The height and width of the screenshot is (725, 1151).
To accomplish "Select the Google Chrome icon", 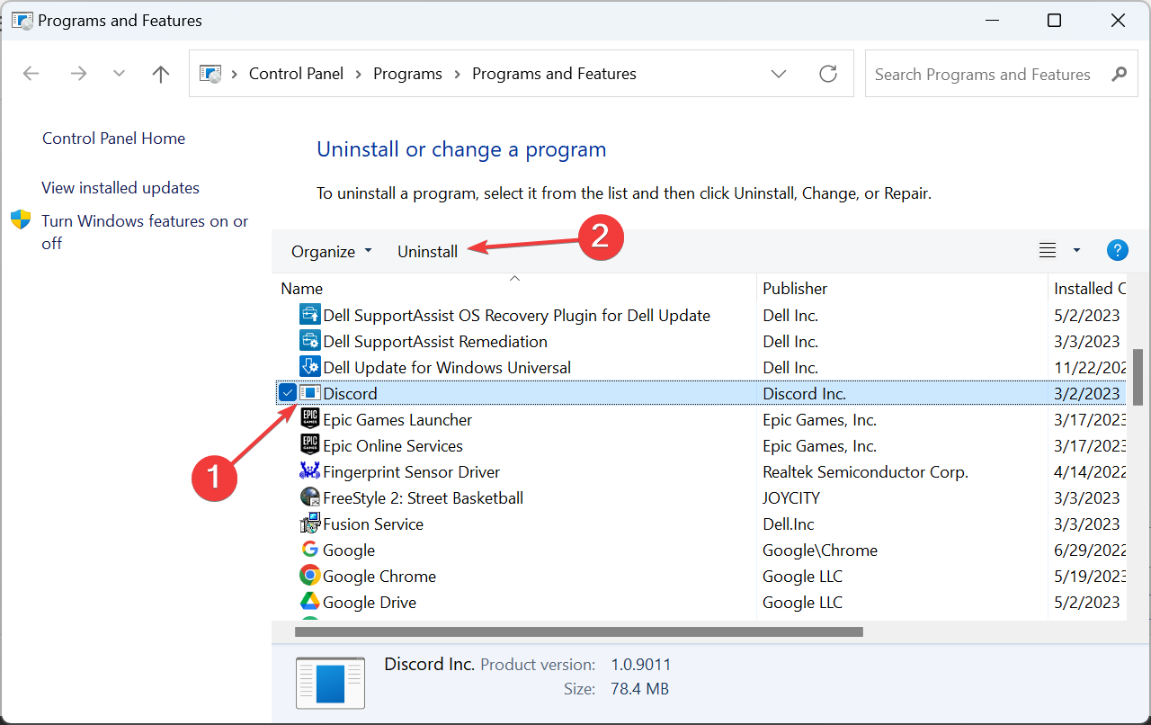I will coord(310,576).
